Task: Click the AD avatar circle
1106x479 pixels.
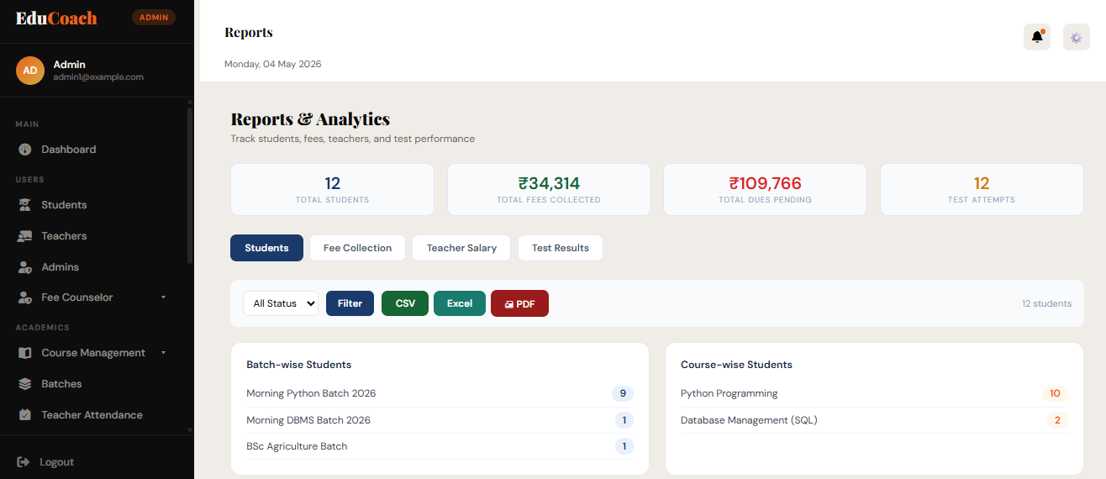Action: click(30, 71)
